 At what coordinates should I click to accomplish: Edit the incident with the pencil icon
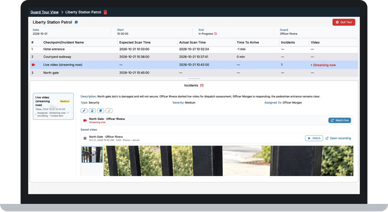click(x=84, y=111)
